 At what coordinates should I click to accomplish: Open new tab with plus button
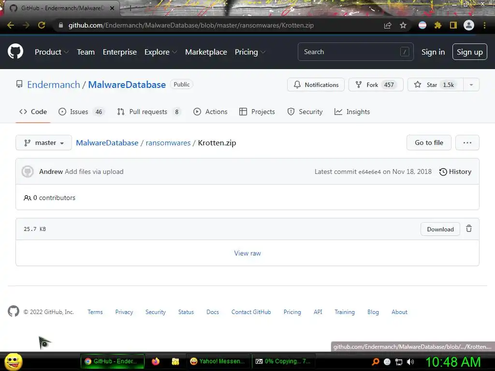pos(130,9)
